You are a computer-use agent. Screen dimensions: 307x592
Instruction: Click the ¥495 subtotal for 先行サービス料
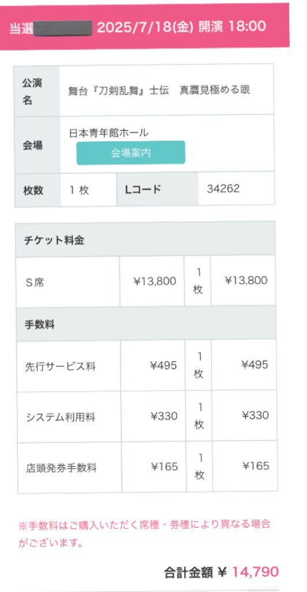[x=255, y=365]
